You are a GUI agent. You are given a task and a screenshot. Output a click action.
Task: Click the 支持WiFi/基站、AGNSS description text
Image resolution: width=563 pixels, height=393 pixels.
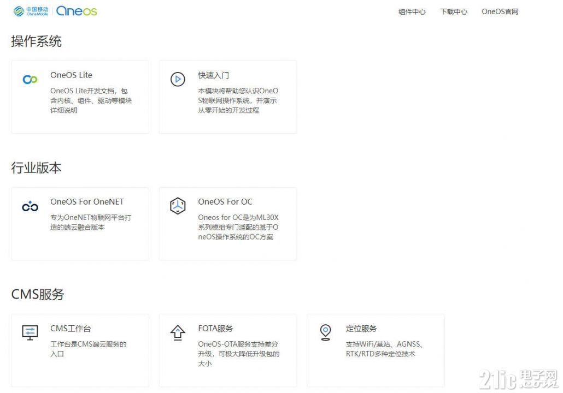385,349
